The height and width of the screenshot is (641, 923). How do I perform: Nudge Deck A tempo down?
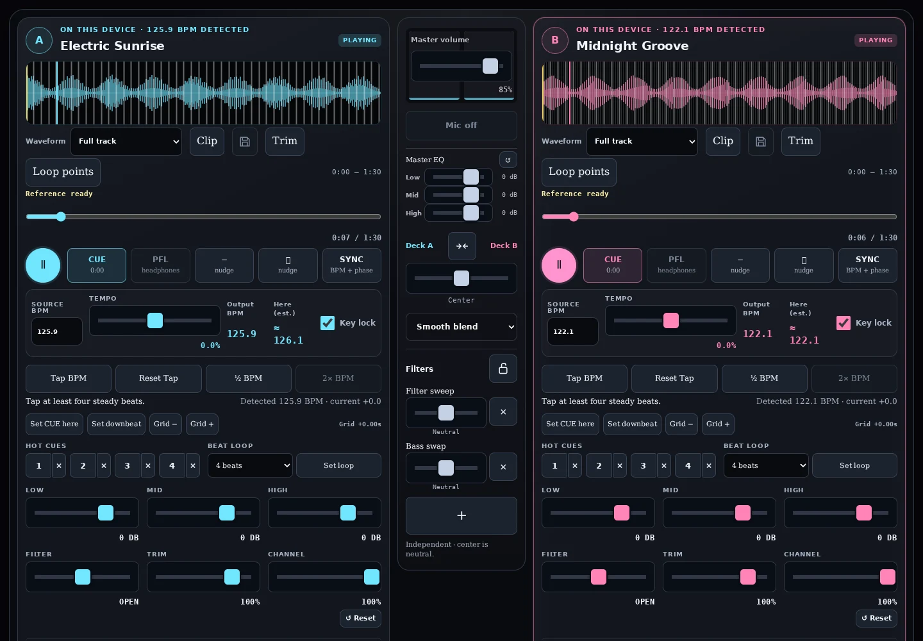pos(224,265)
